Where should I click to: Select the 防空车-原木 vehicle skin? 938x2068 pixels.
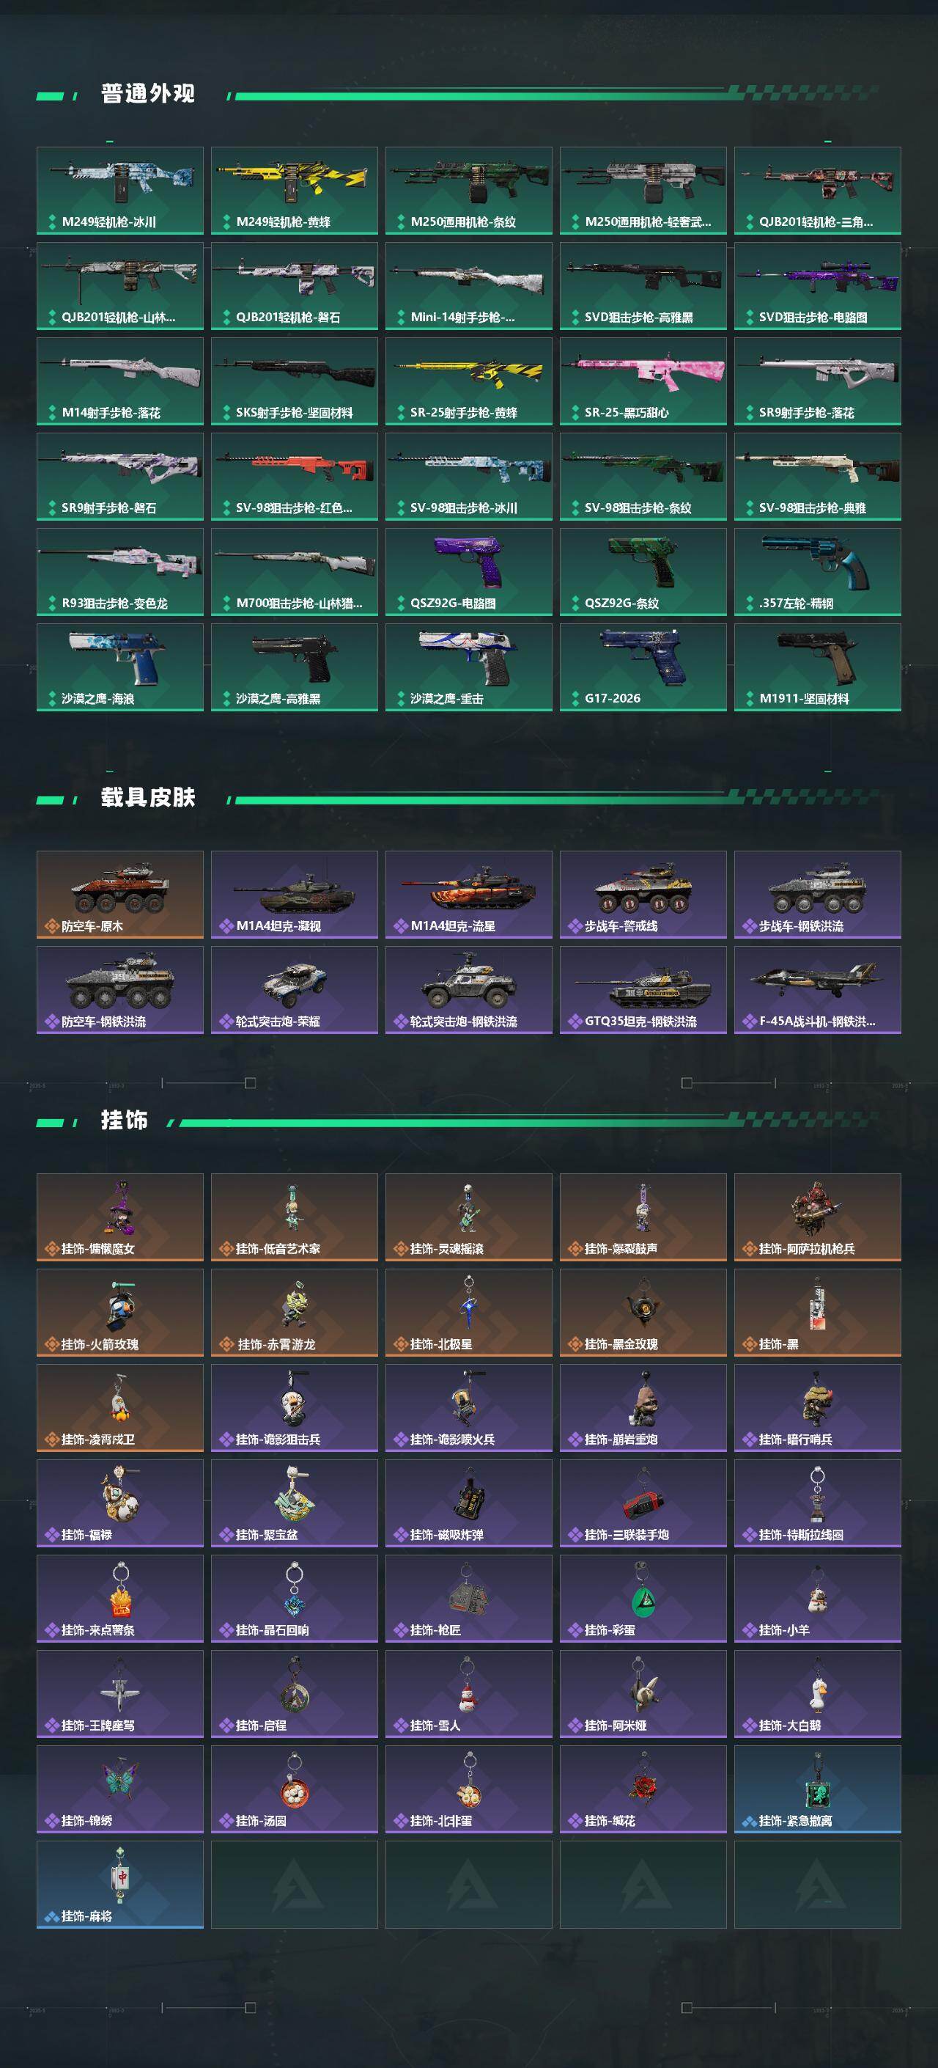click(119, 895)
